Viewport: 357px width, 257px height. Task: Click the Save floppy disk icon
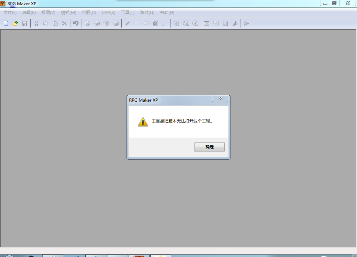[x=25, y=23]
